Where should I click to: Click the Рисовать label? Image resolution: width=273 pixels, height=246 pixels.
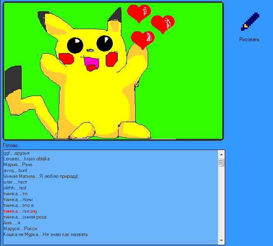click(249, 39)
